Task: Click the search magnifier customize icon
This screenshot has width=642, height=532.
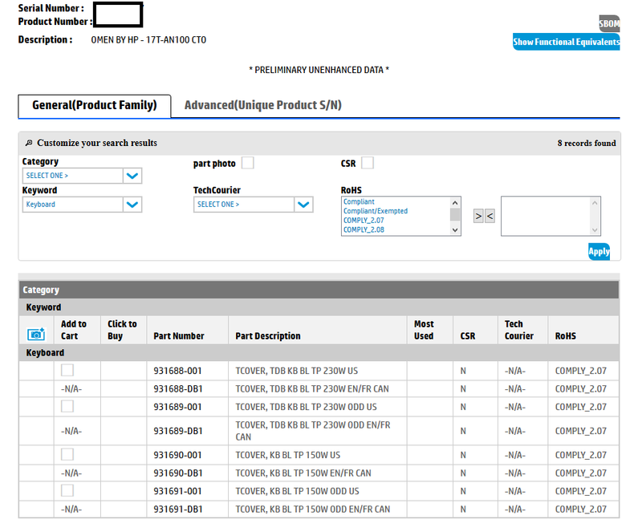Action: (x=29, y=143)
